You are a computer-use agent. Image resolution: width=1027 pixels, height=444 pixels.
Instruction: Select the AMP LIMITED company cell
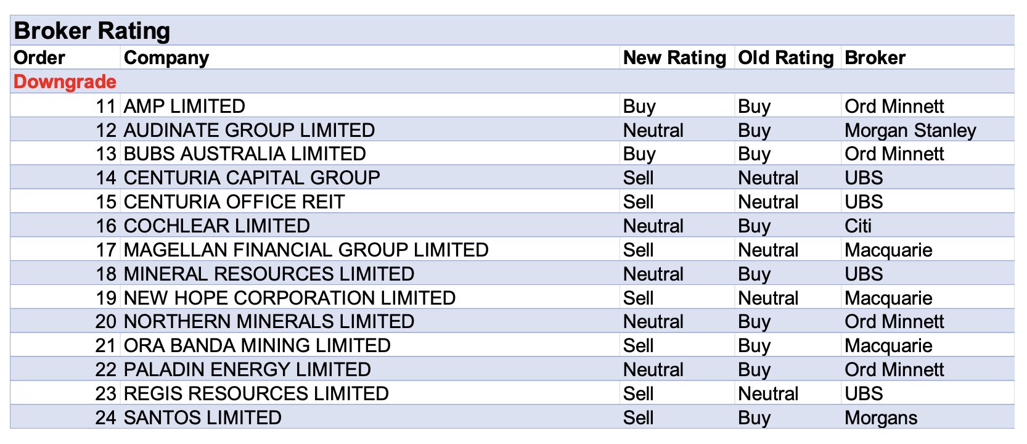[184, 106]
